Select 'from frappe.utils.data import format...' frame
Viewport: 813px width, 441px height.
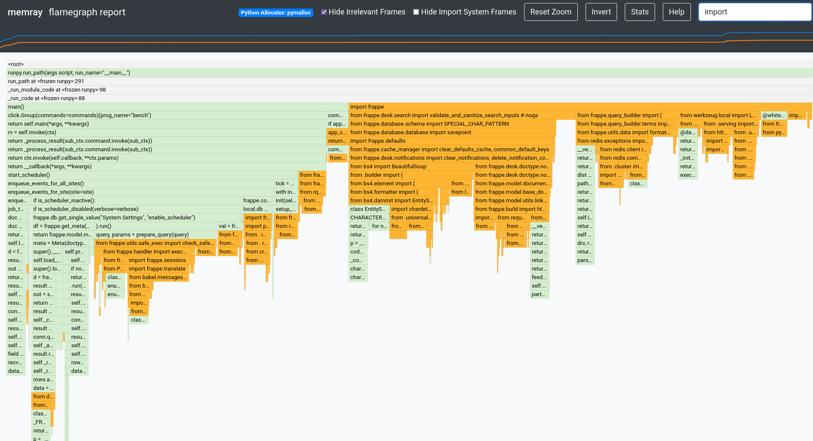tap(624, 133)
